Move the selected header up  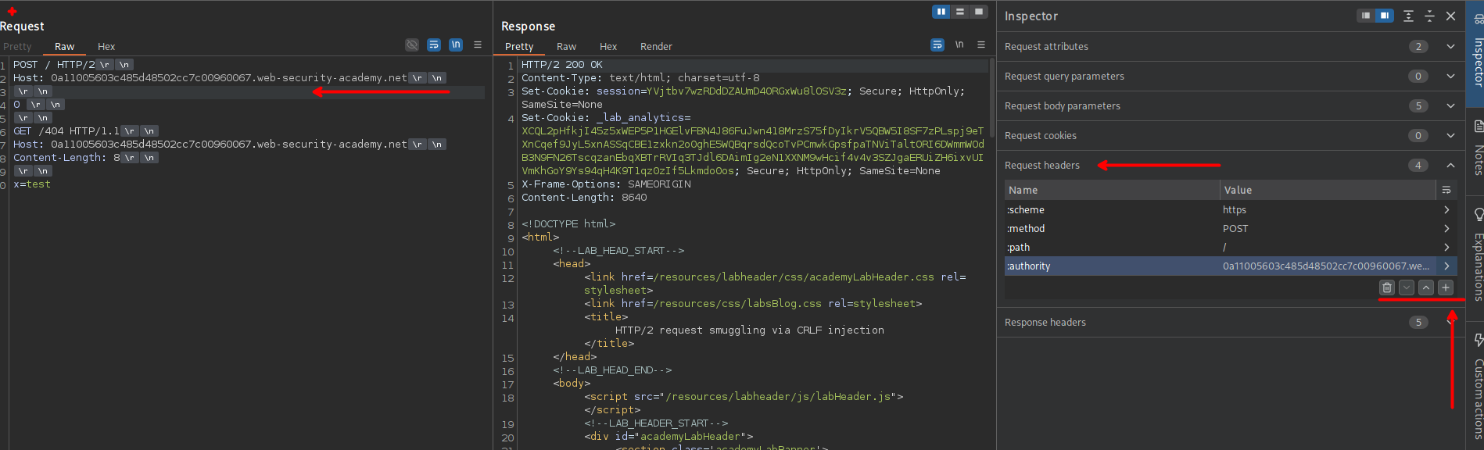[1426, 287]
